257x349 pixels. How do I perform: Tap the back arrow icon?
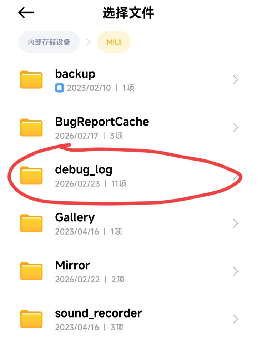tap(26, 13)
